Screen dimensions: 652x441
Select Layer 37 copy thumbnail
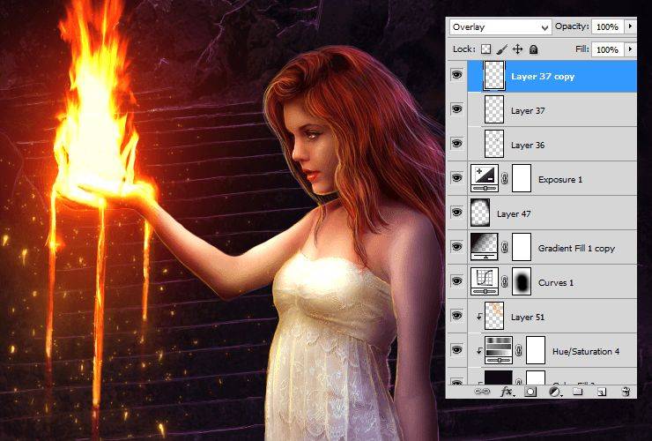click(x=494, y=75)
